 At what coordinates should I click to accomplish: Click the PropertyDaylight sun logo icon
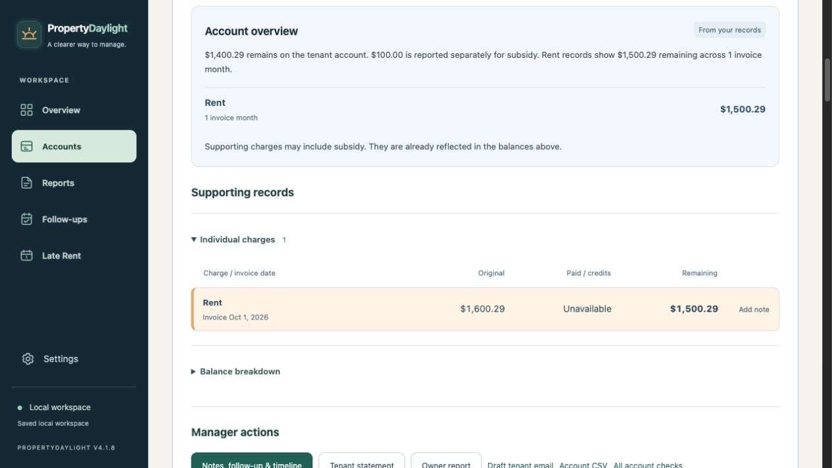click(x=29, y=34)
